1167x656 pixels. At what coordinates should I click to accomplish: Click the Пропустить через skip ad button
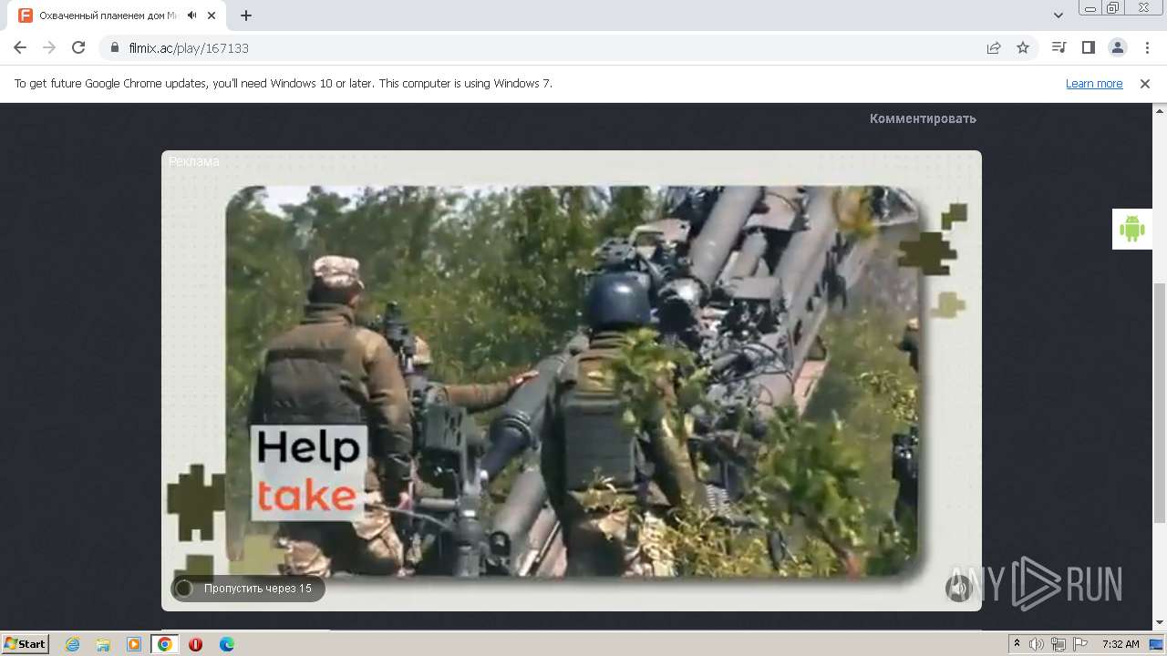click(248, 589)
